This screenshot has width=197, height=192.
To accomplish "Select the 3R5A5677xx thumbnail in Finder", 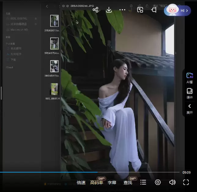I will click(x=54, y=21).
